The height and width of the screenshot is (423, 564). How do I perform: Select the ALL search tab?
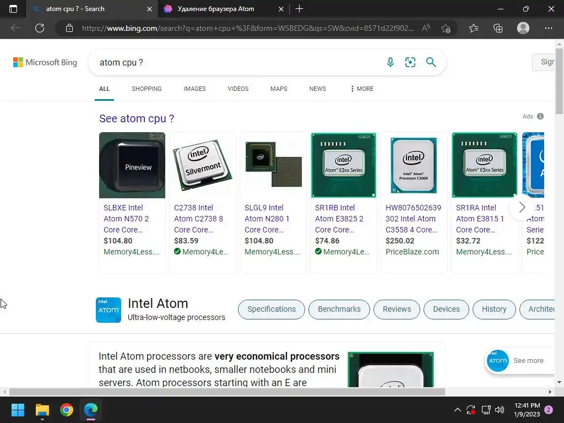104,89
